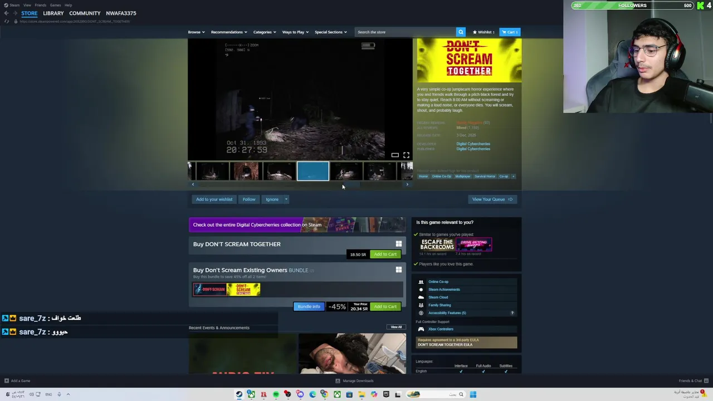This screenshot has width=713, height=401.
Task: Open Steam from the Windows taskbar
Action: 239,394
